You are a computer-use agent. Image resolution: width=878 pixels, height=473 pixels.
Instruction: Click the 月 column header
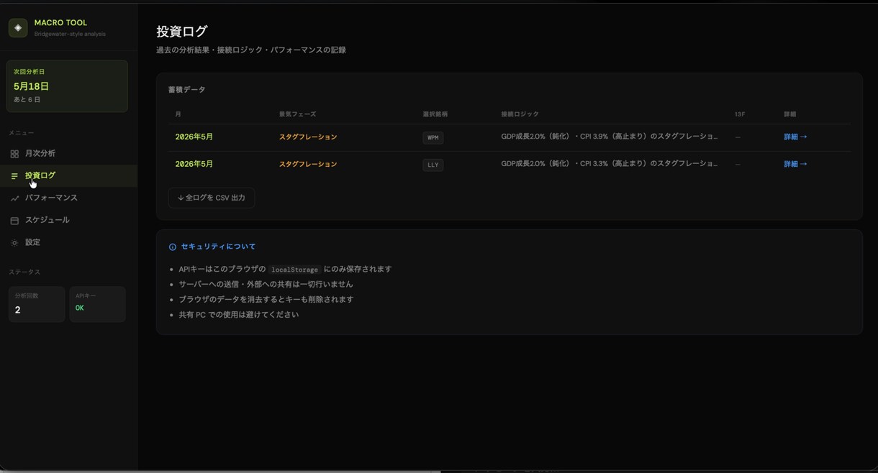[x=178, y=114]
